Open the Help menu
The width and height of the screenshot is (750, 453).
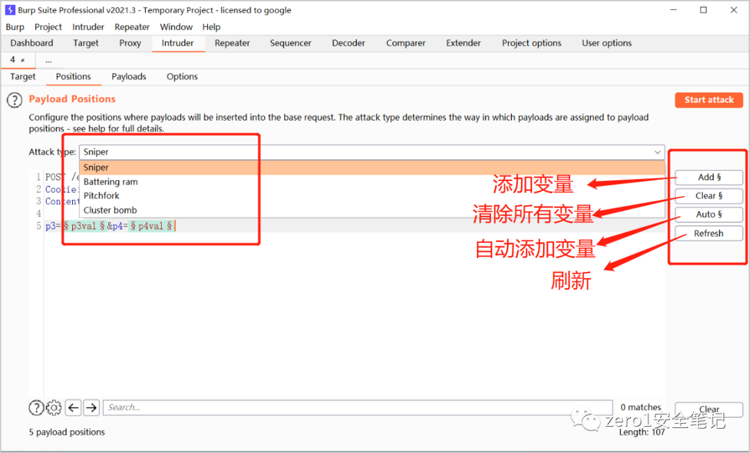tap(211, 27)
